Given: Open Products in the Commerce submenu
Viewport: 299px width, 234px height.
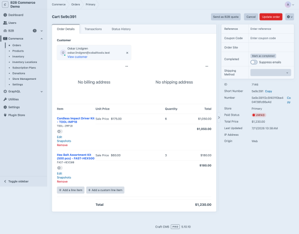Looking at the screenshot, I should (18, 51).
